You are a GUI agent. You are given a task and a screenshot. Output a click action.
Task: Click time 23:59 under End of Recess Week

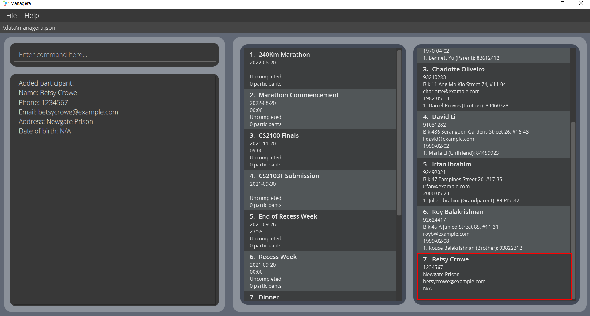click(x=256, y=231)
